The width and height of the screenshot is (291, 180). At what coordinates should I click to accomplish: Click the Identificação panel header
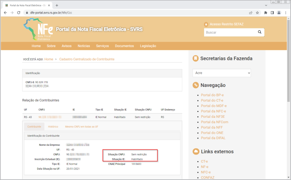102,73
